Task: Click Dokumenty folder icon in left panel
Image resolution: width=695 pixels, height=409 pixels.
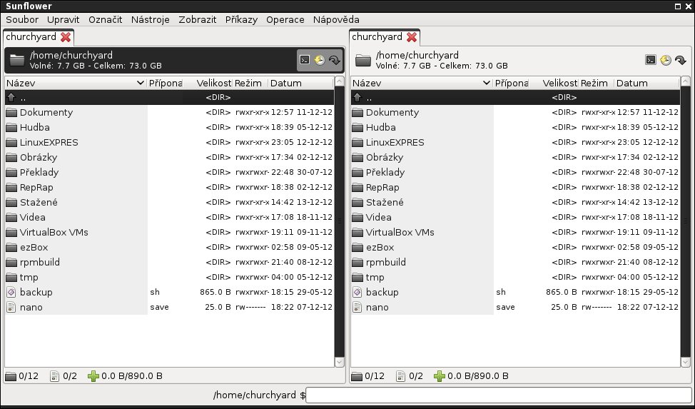Action: click(x=11, y=113)
